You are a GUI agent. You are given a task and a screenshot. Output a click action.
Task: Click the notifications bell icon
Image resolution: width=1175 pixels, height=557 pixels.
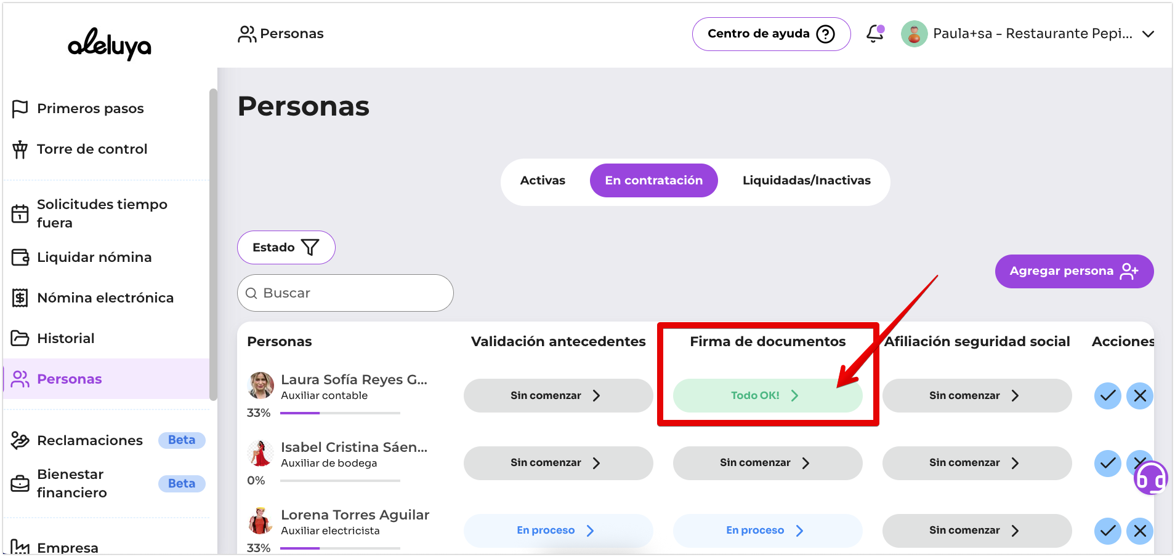tap(874, 34)
